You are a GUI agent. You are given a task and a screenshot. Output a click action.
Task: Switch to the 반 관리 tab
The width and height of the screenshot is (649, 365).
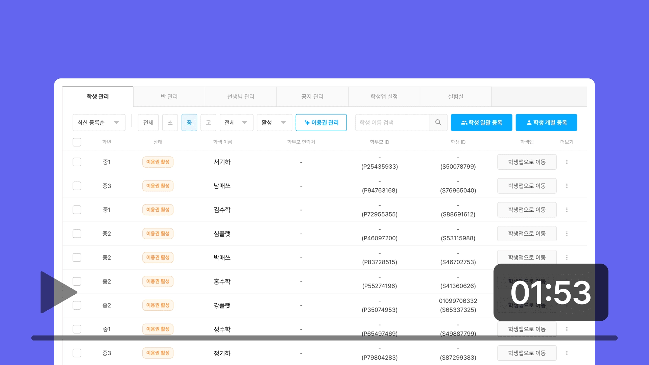[169, 97]
